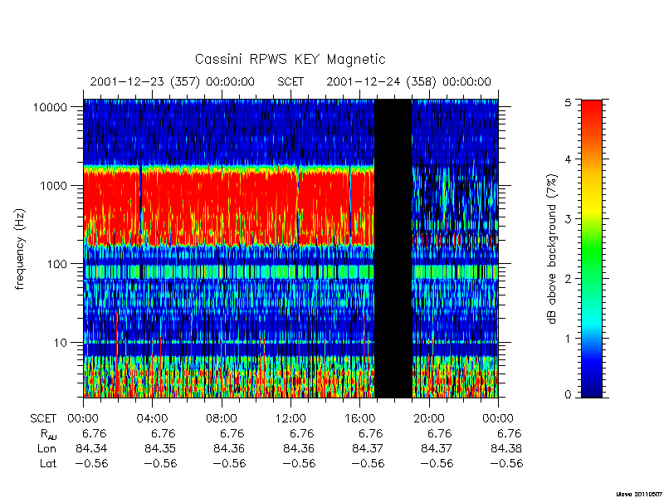Click the colorbar tick label "3"
Screen dimensions: 664x498
pos(568,219)
